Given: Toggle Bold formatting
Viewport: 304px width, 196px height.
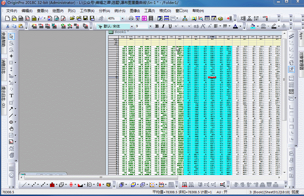Looking at the screenshot, I should pos(157,26).
